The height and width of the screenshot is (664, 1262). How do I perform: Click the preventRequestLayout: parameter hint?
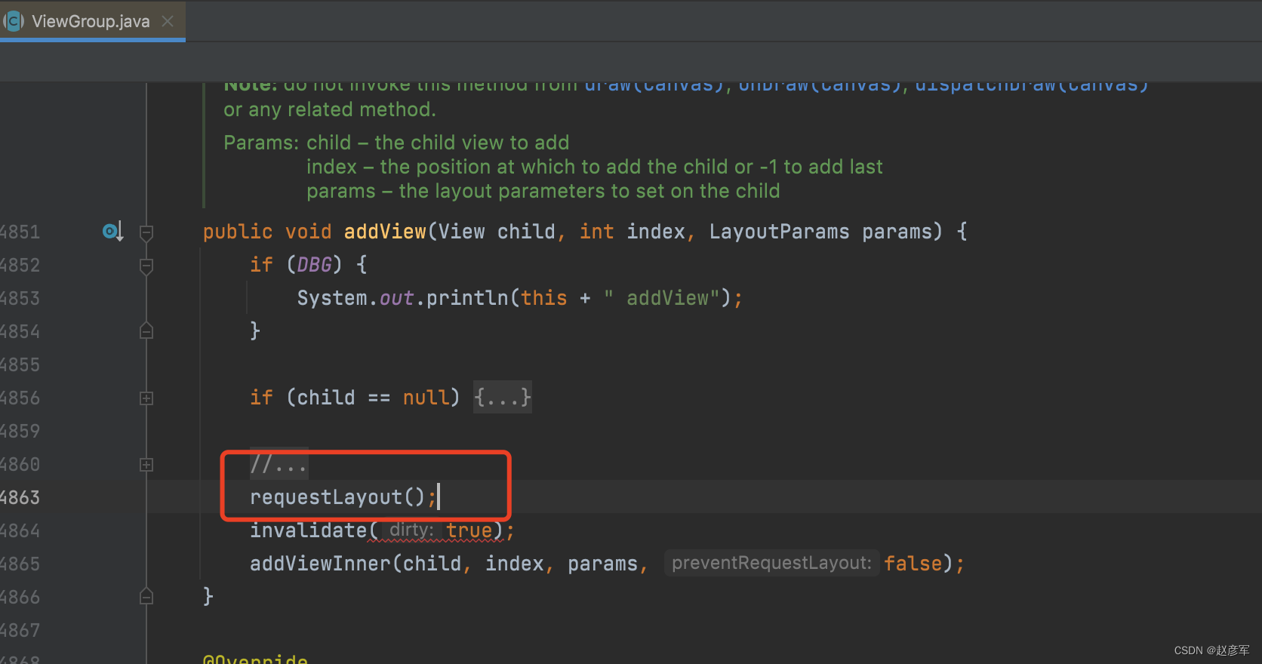771,563
